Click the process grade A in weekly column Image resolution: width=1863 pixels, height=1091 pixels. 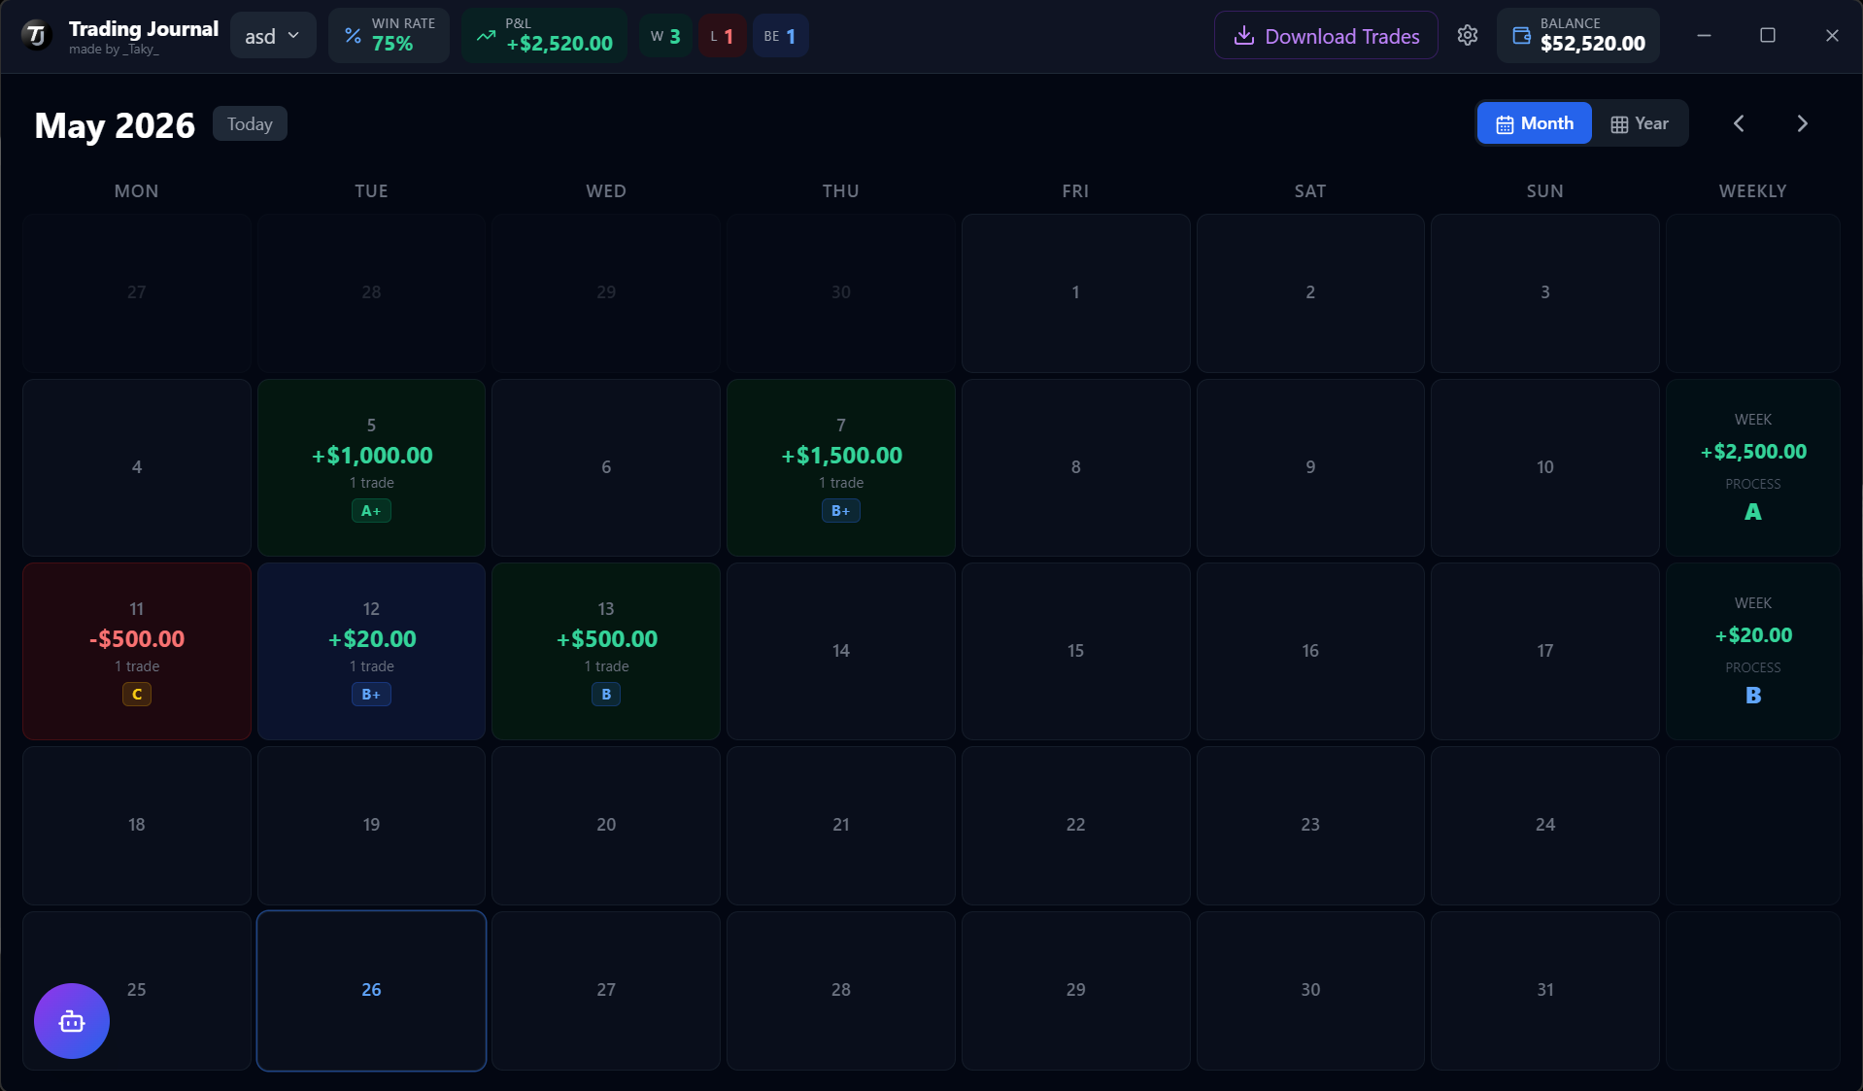tap(1753, 511)
